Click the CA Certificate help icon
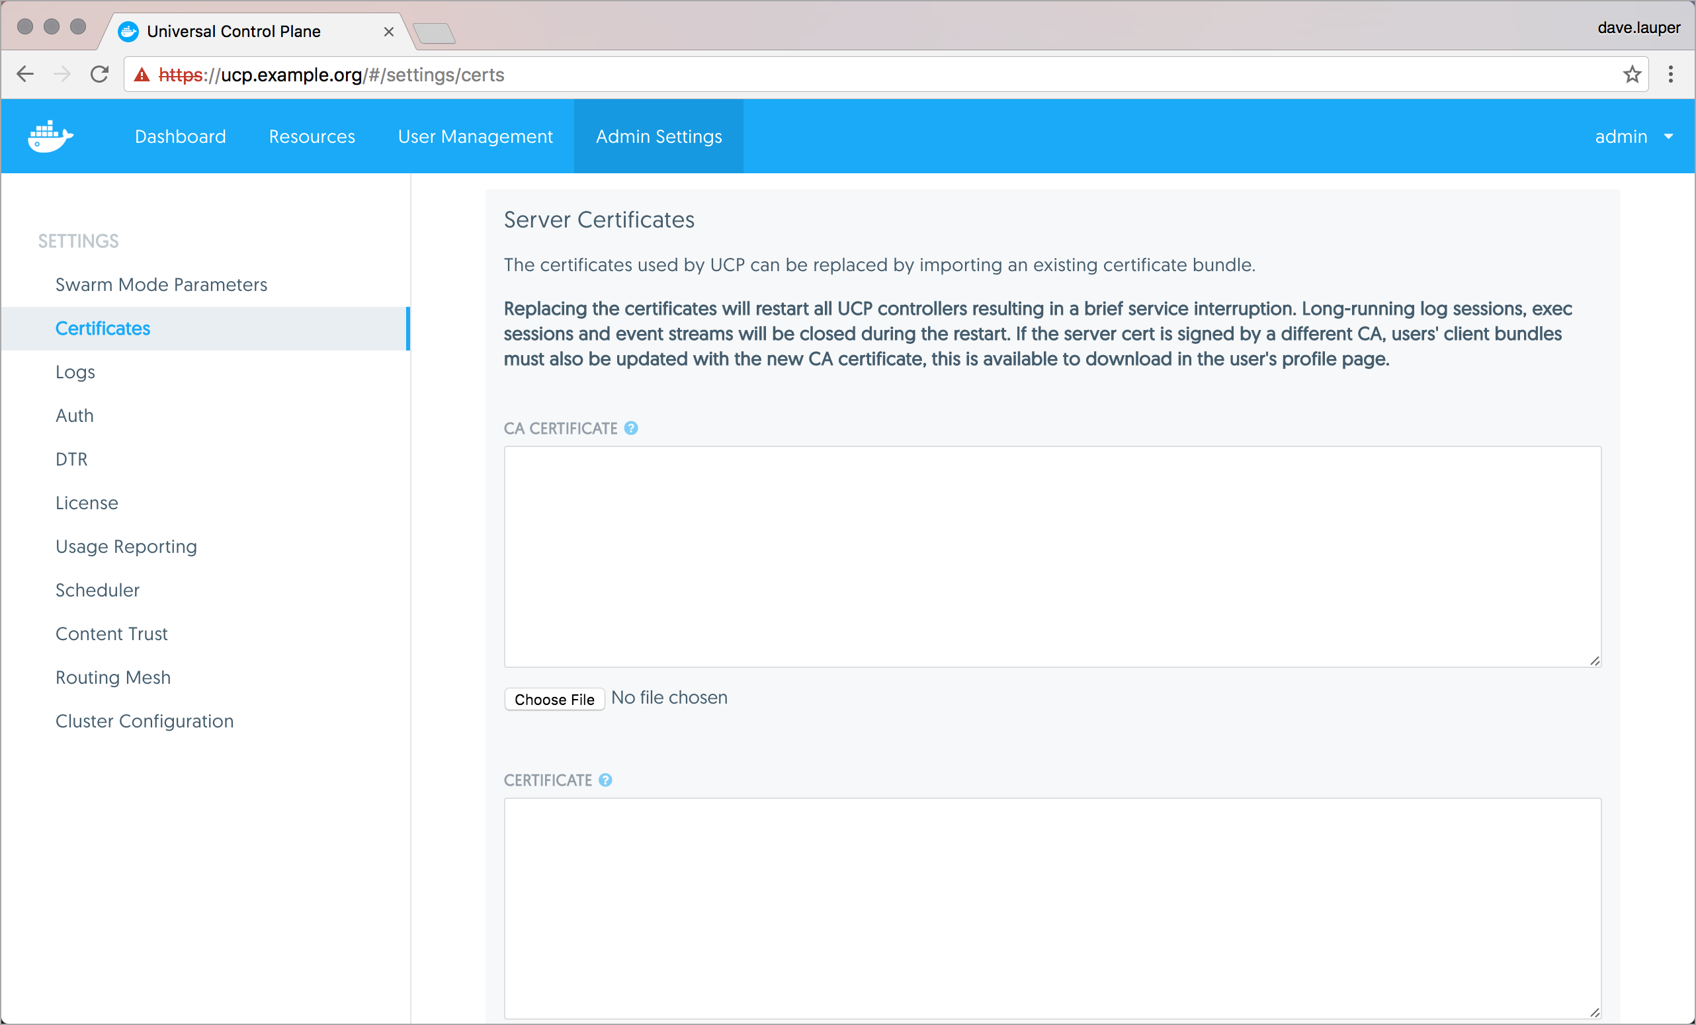The width and height of the screenshot is (1696, 1025). click(630, 428)
